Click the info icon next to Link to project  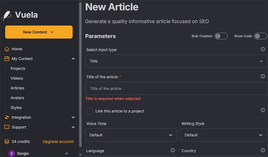coord(263,110)
